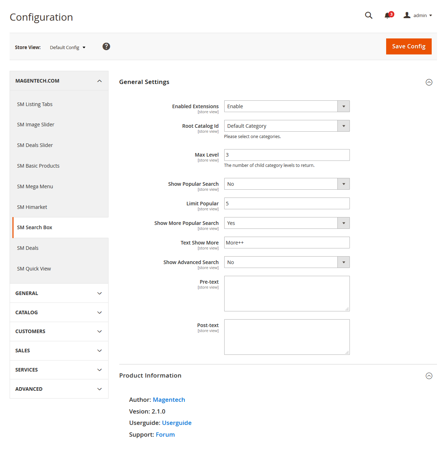Expand the CATALOG configuration section
This screenshot has width=447, height=463.
coord(59,312)
